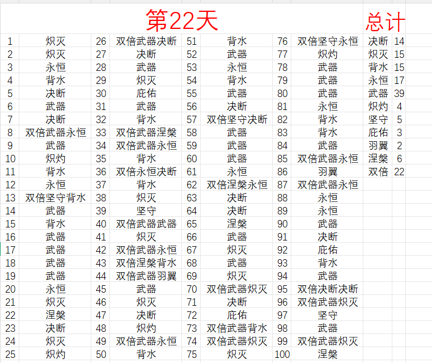Select the total count 22 for 双倍
This screenshot has height=363, width=432.
(x=399, y=172)
